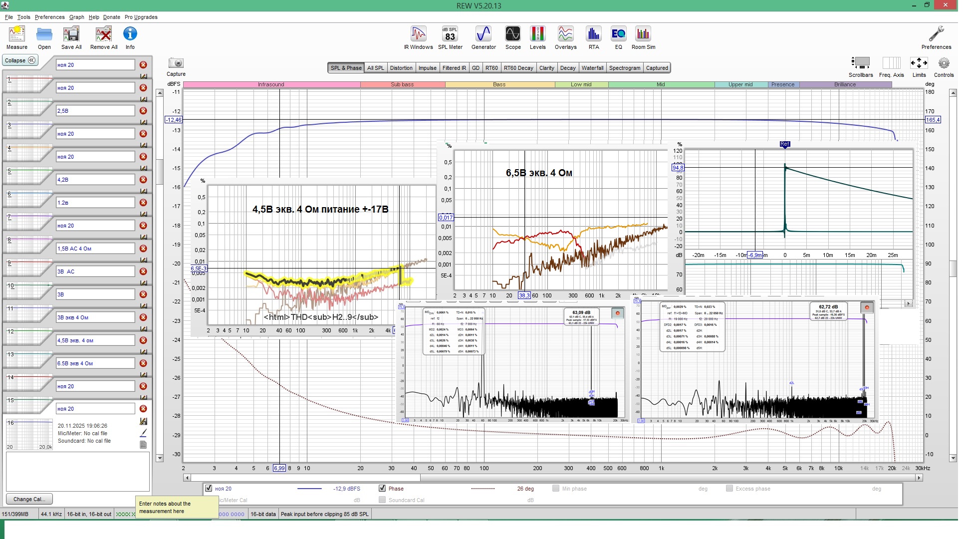Switch to the Waterfall graph tab
This screenshot has height=539, width=963.
[592, 68]
